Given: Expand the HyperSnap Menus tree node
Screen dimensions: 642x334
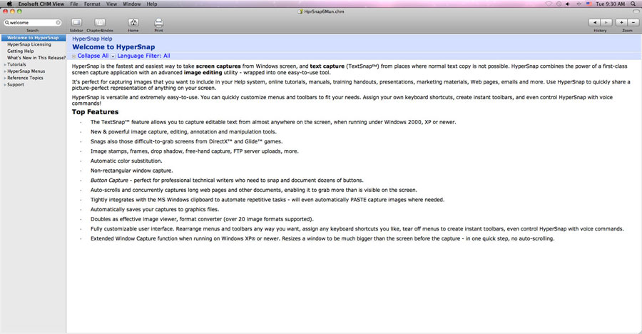Looking at the screenshot, I should [5, 71].
